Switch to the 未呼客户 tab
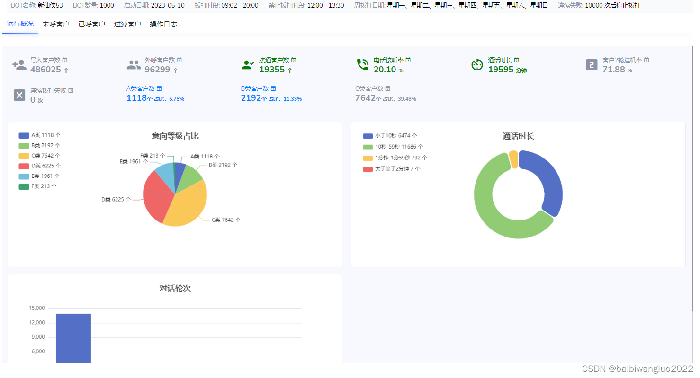Screen dimensions: 700x378 56,24
